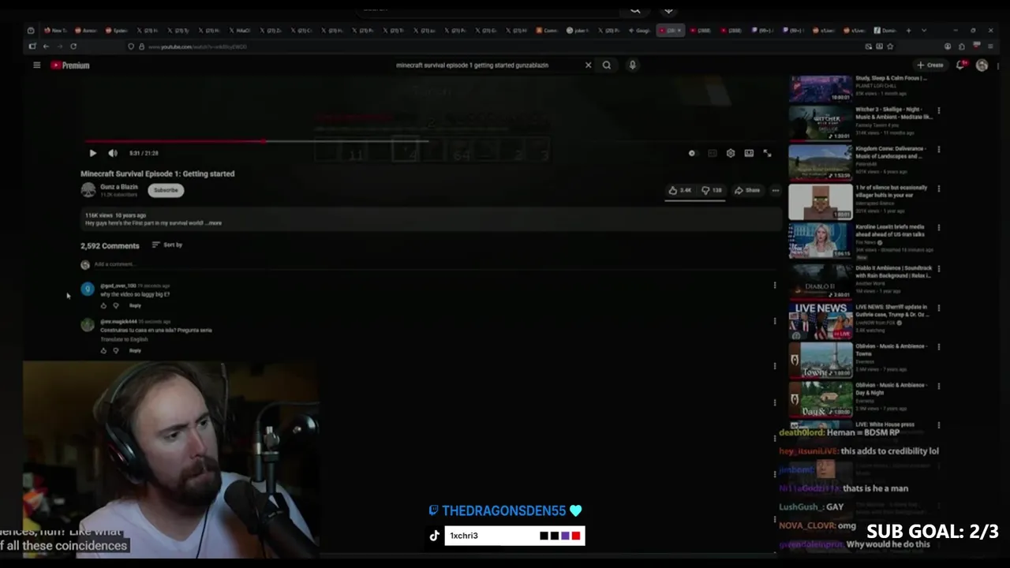This screenshot has height=568, width=1010.
Task: Dislike the comment by mr.magick444
Action: pos(116,350)
